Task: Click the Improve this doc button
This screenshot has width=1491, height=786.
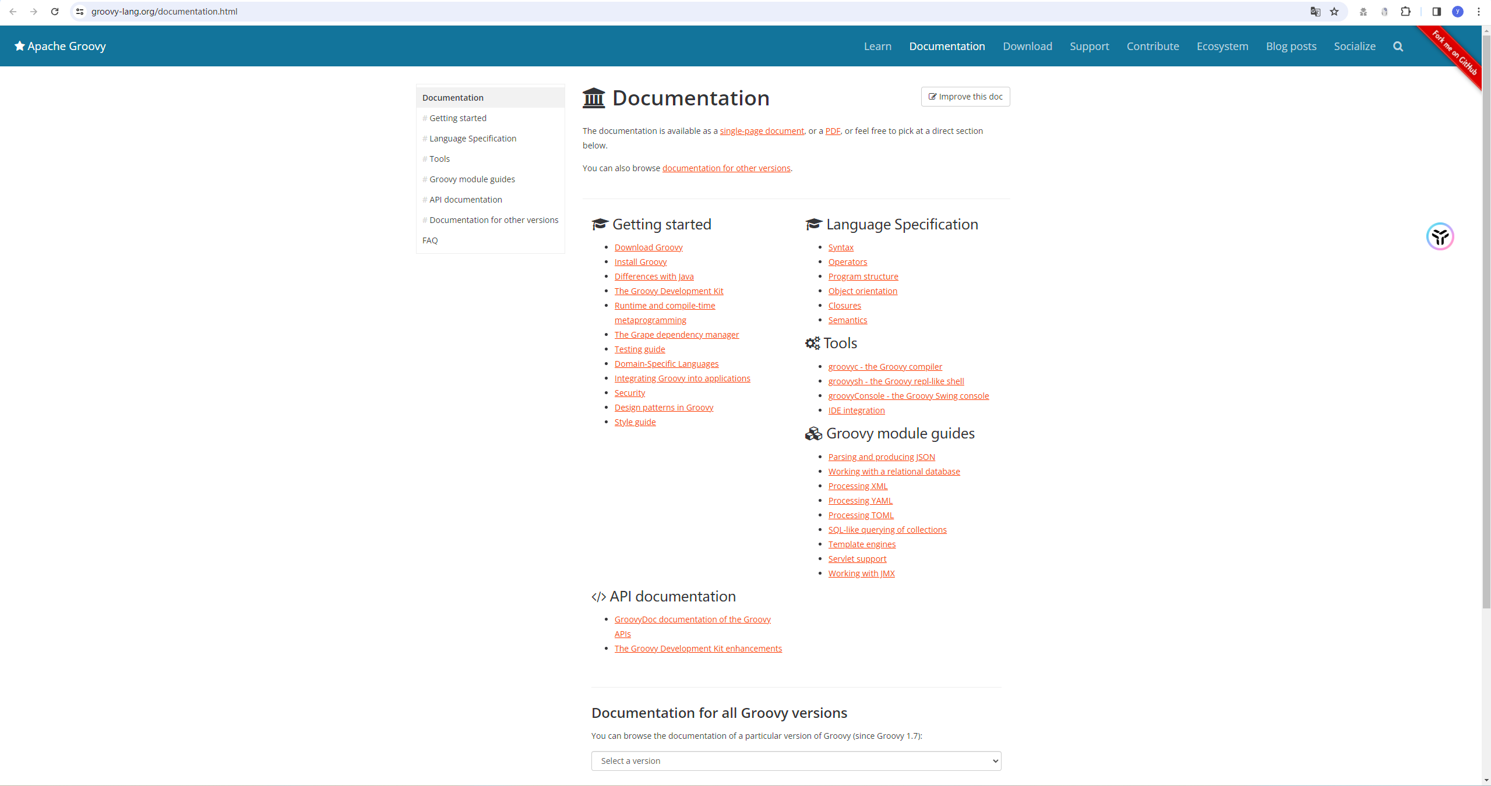Action: [965, 97]
